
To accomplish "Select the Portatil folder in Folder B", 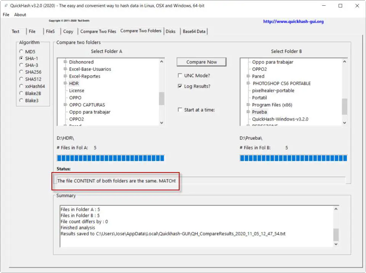I will coord(259,98).
